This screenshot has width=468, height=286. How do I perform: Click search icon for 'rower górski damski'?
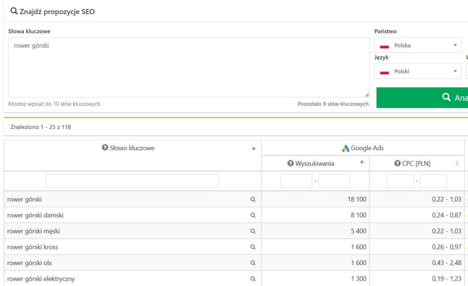253,215
